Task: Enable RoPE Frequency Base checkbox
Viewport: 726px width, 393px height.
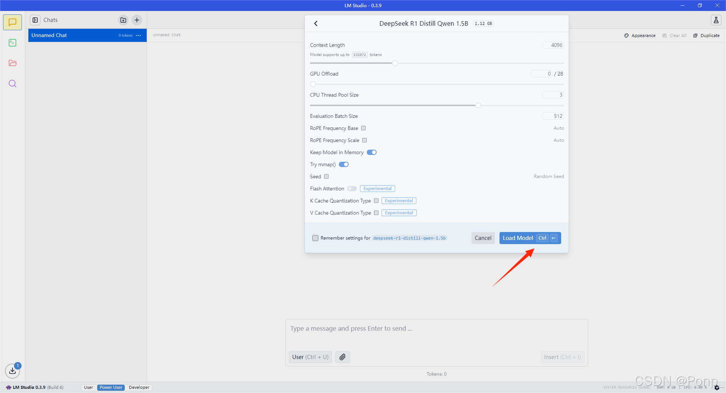Action: pos(363,128)
